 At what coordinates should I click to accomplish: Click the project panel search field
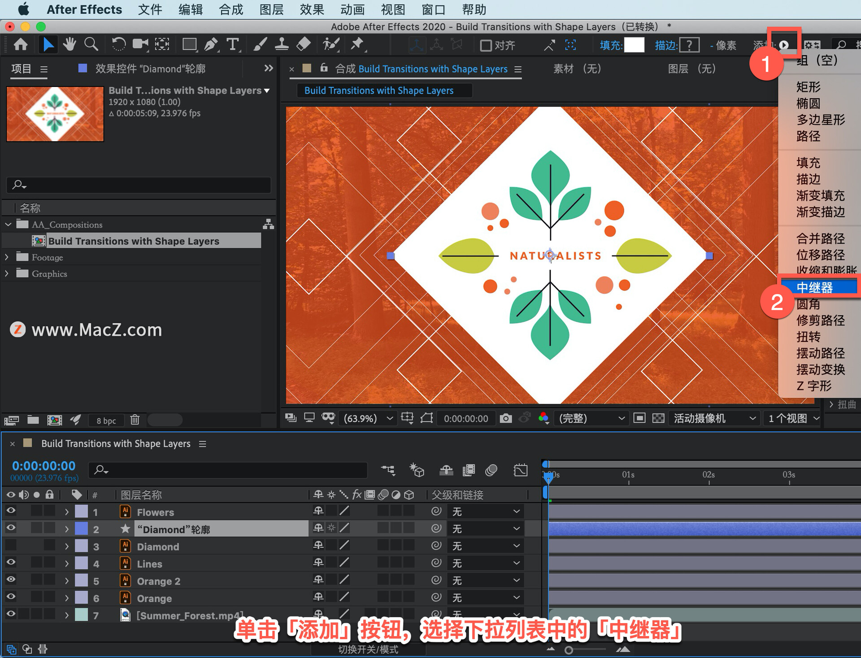coord(139,185)
